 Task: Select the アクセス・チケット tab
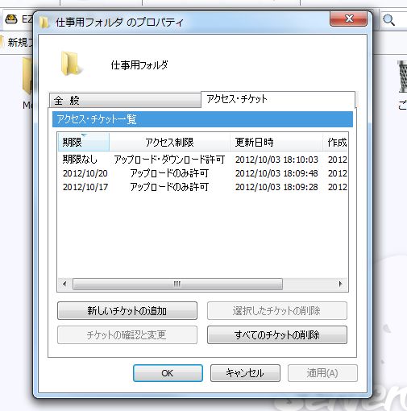pyautogui.click(x=278, y=99)
